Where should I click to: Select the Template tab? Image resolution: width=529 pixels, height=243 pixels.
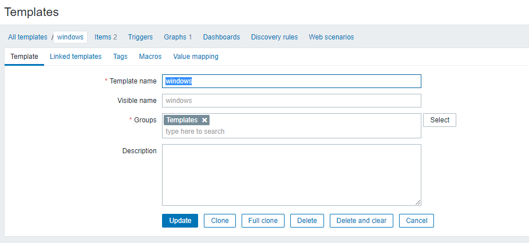tap(24, 57)
